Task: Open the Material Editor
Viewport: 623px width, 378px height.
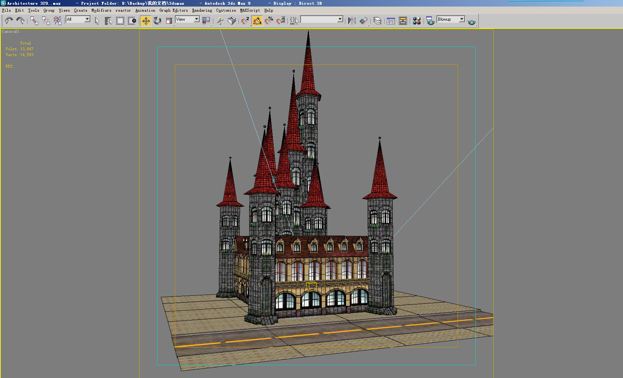Action: [417, 21]
